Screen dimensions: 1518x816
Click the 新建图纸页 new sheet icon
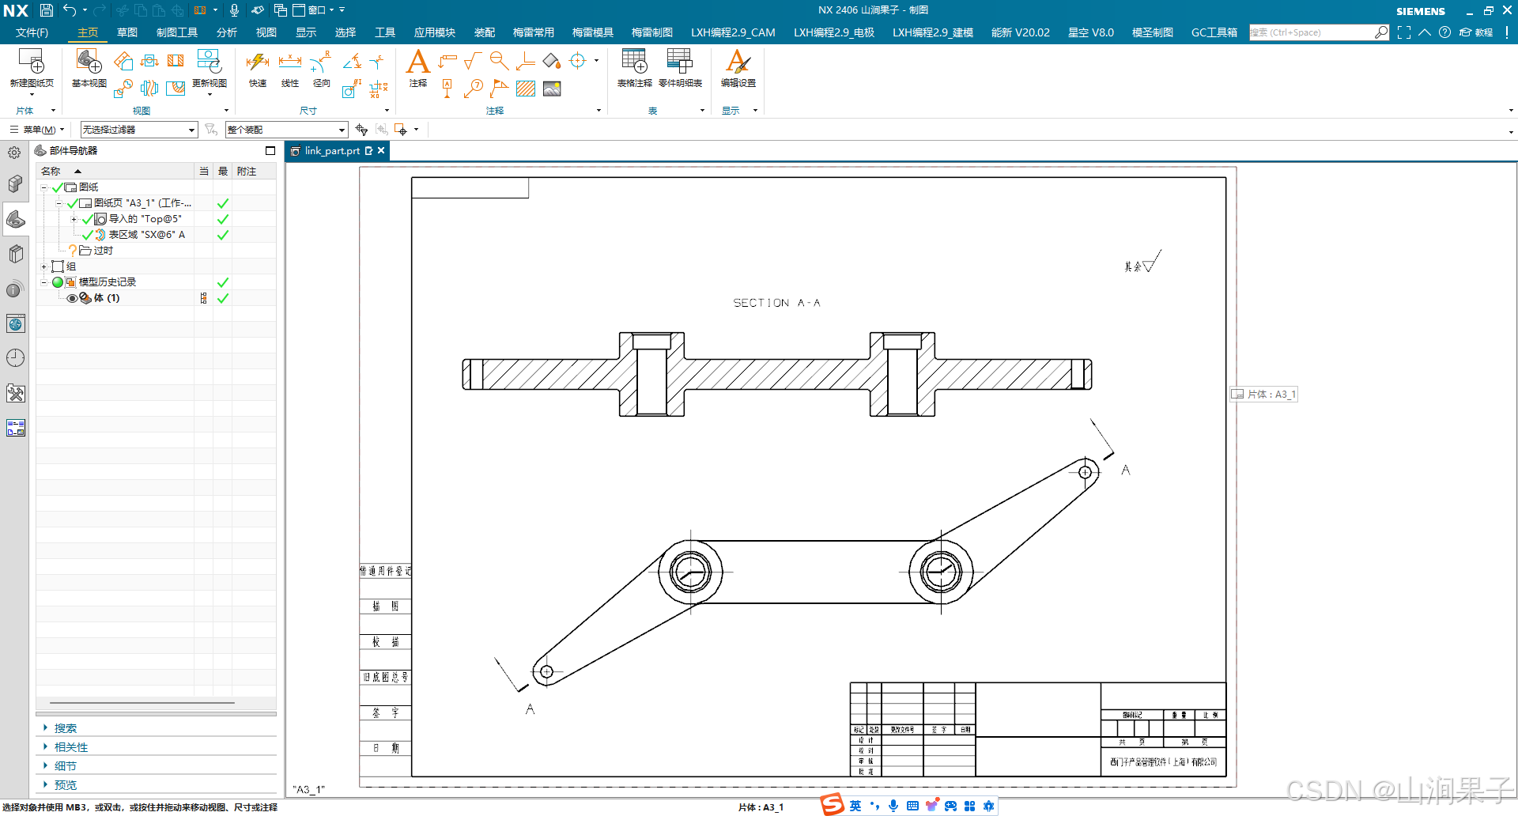(32, 62)
